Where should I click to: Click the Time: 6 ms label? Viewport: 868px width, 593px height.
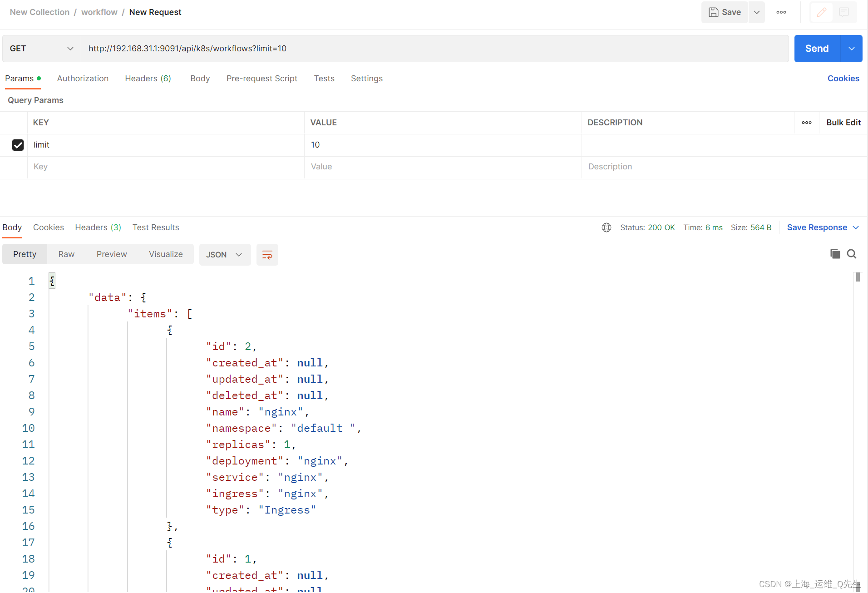[703, 227]
